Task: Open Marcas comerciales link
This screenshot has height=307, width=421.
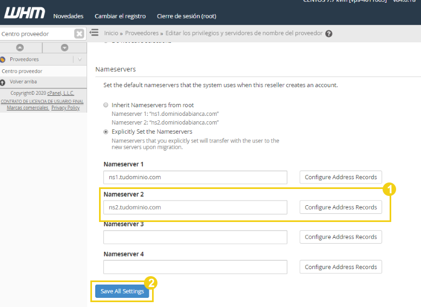Action: [x=28, y=108]
